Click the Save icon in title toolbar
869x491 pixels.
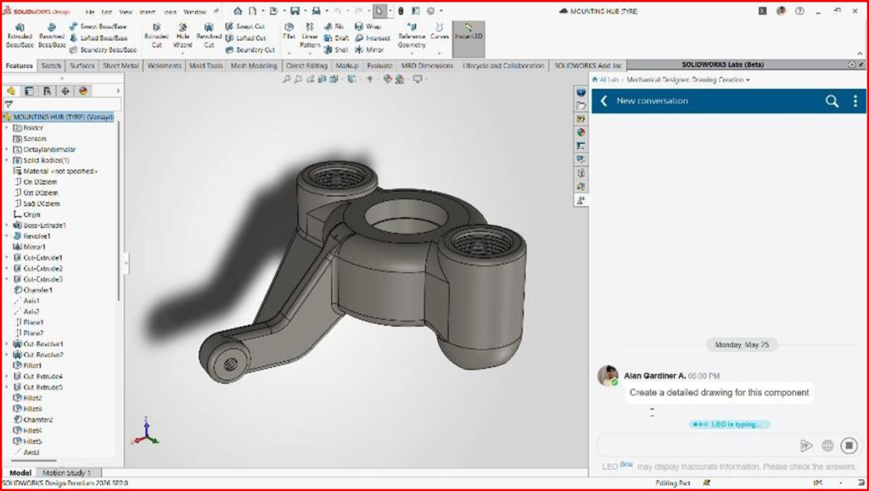(x=294, y=11)
